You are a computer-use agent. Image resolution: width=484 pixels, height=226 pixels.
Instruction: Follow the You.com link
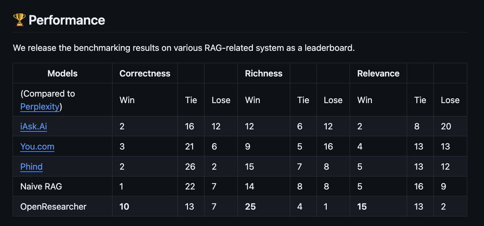pos(37,147)
